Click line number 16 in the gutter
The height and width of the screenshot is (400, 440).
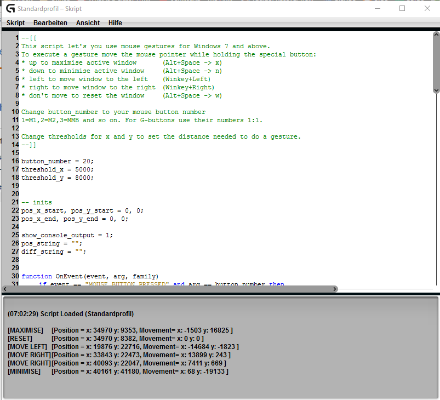(x=15, y=161)
